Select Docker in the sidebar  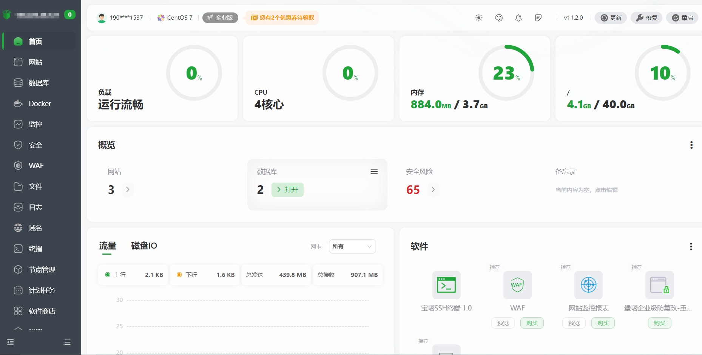click(x=40, y=103)
